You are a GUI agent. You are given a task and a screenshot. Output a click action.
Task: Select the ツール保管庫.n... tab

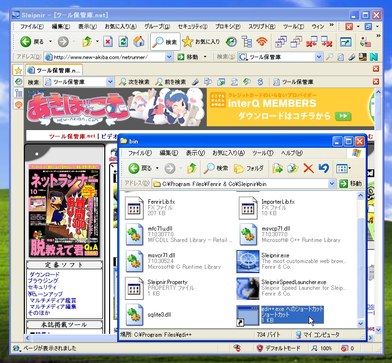pos(54,70)
